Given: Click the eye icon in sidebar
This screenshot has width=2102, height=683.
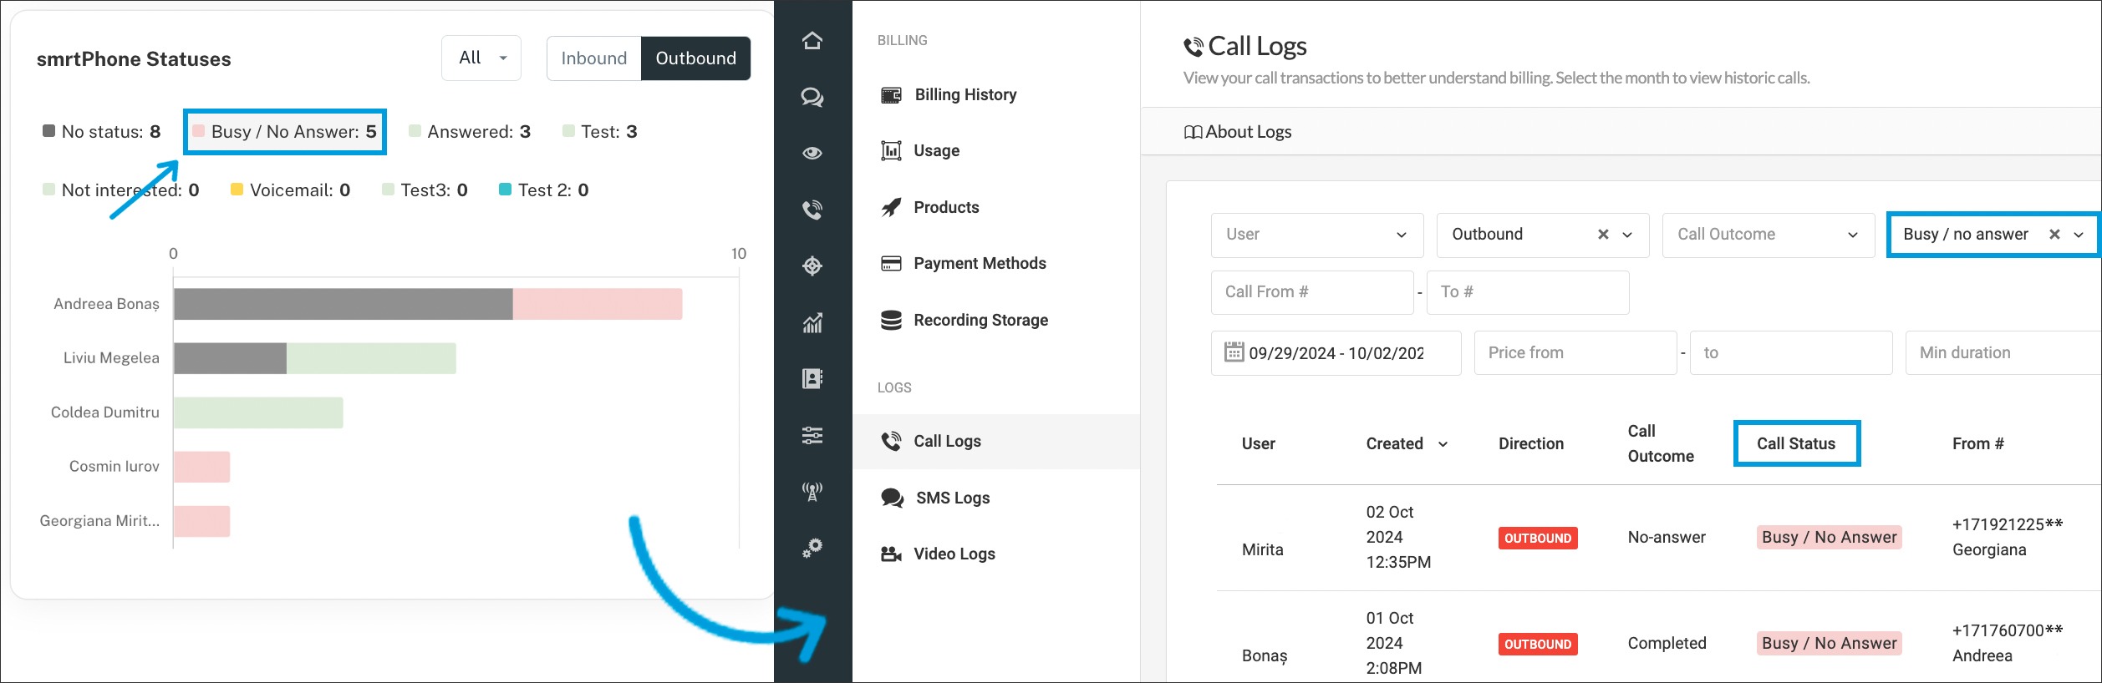Looking at the screenshot, I should tap(812, 153).
